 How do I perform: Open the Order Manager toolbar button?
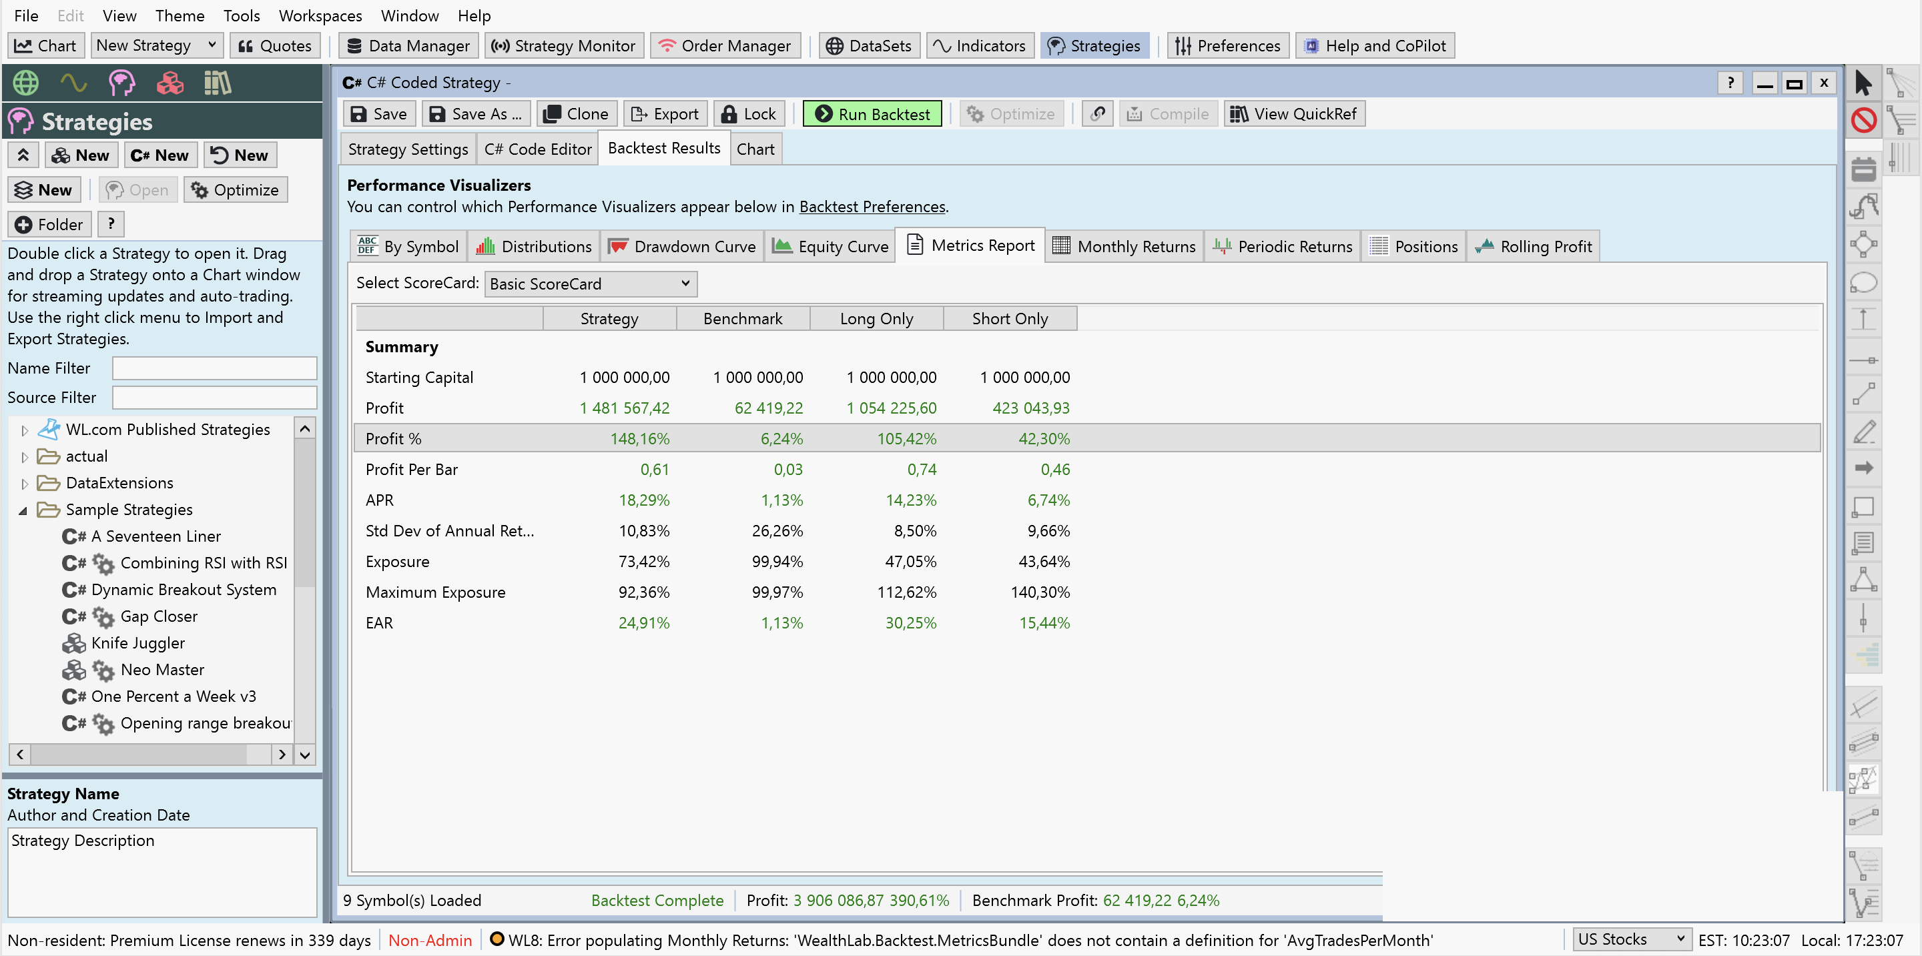pos(725,45)
